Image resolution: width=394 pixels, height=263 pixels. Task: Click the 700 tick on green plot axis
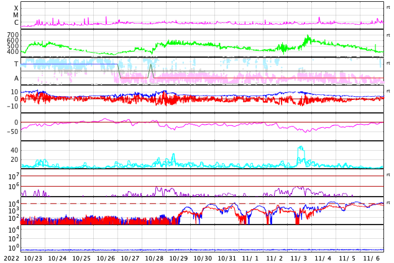[12, 35]
